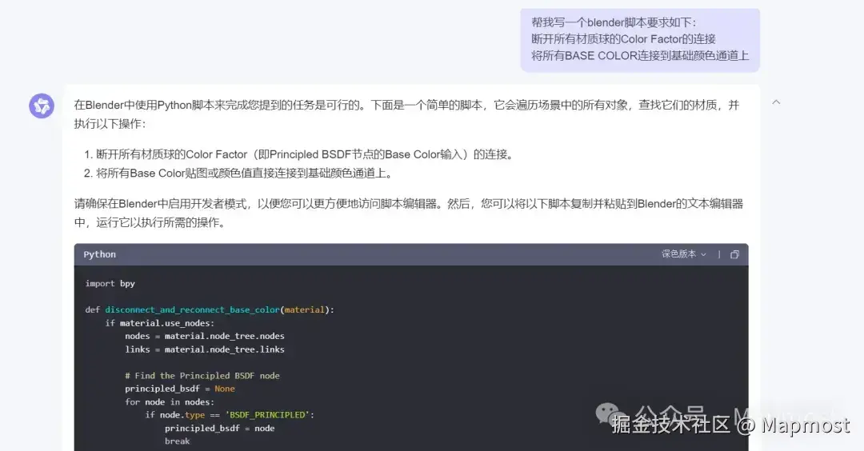This screenshot has height=451, width=864.
Task: Click the comment '# Find the Principled BSDF node'
Action: [x=202, y=376]
